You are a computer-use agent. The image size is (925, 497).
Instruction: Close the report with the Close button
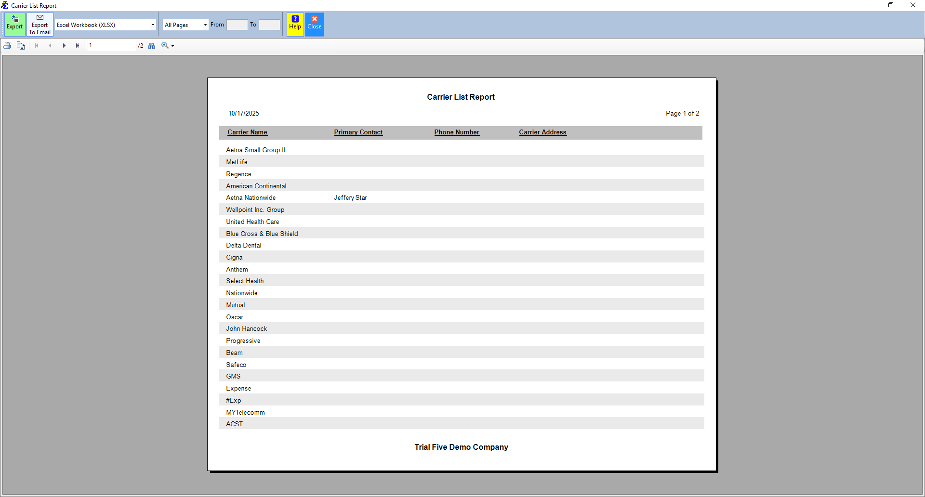[314, 24]
